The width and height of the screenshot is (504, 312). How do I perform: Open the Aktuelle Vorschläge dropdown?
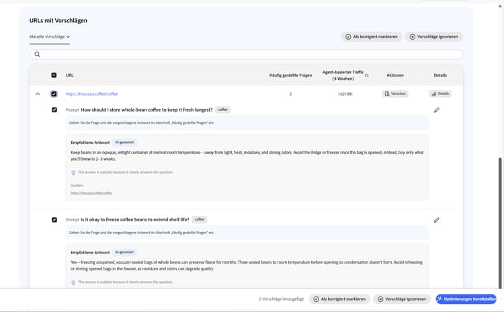coord(50,37)
